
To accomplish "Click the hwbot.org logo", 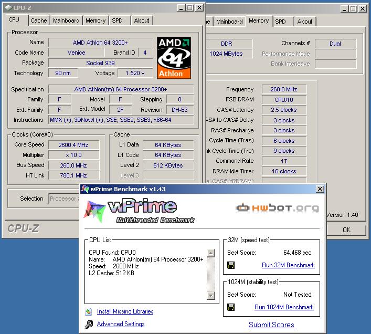I will [277, 208].
